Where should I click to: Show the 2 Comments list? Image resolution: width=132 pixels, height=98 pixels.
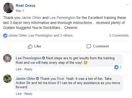tap(119, 36)
